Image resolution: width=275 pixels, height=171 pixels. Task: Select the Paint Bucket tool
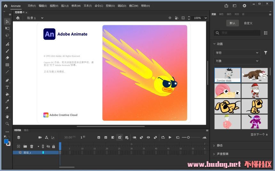tap(7, 94)
